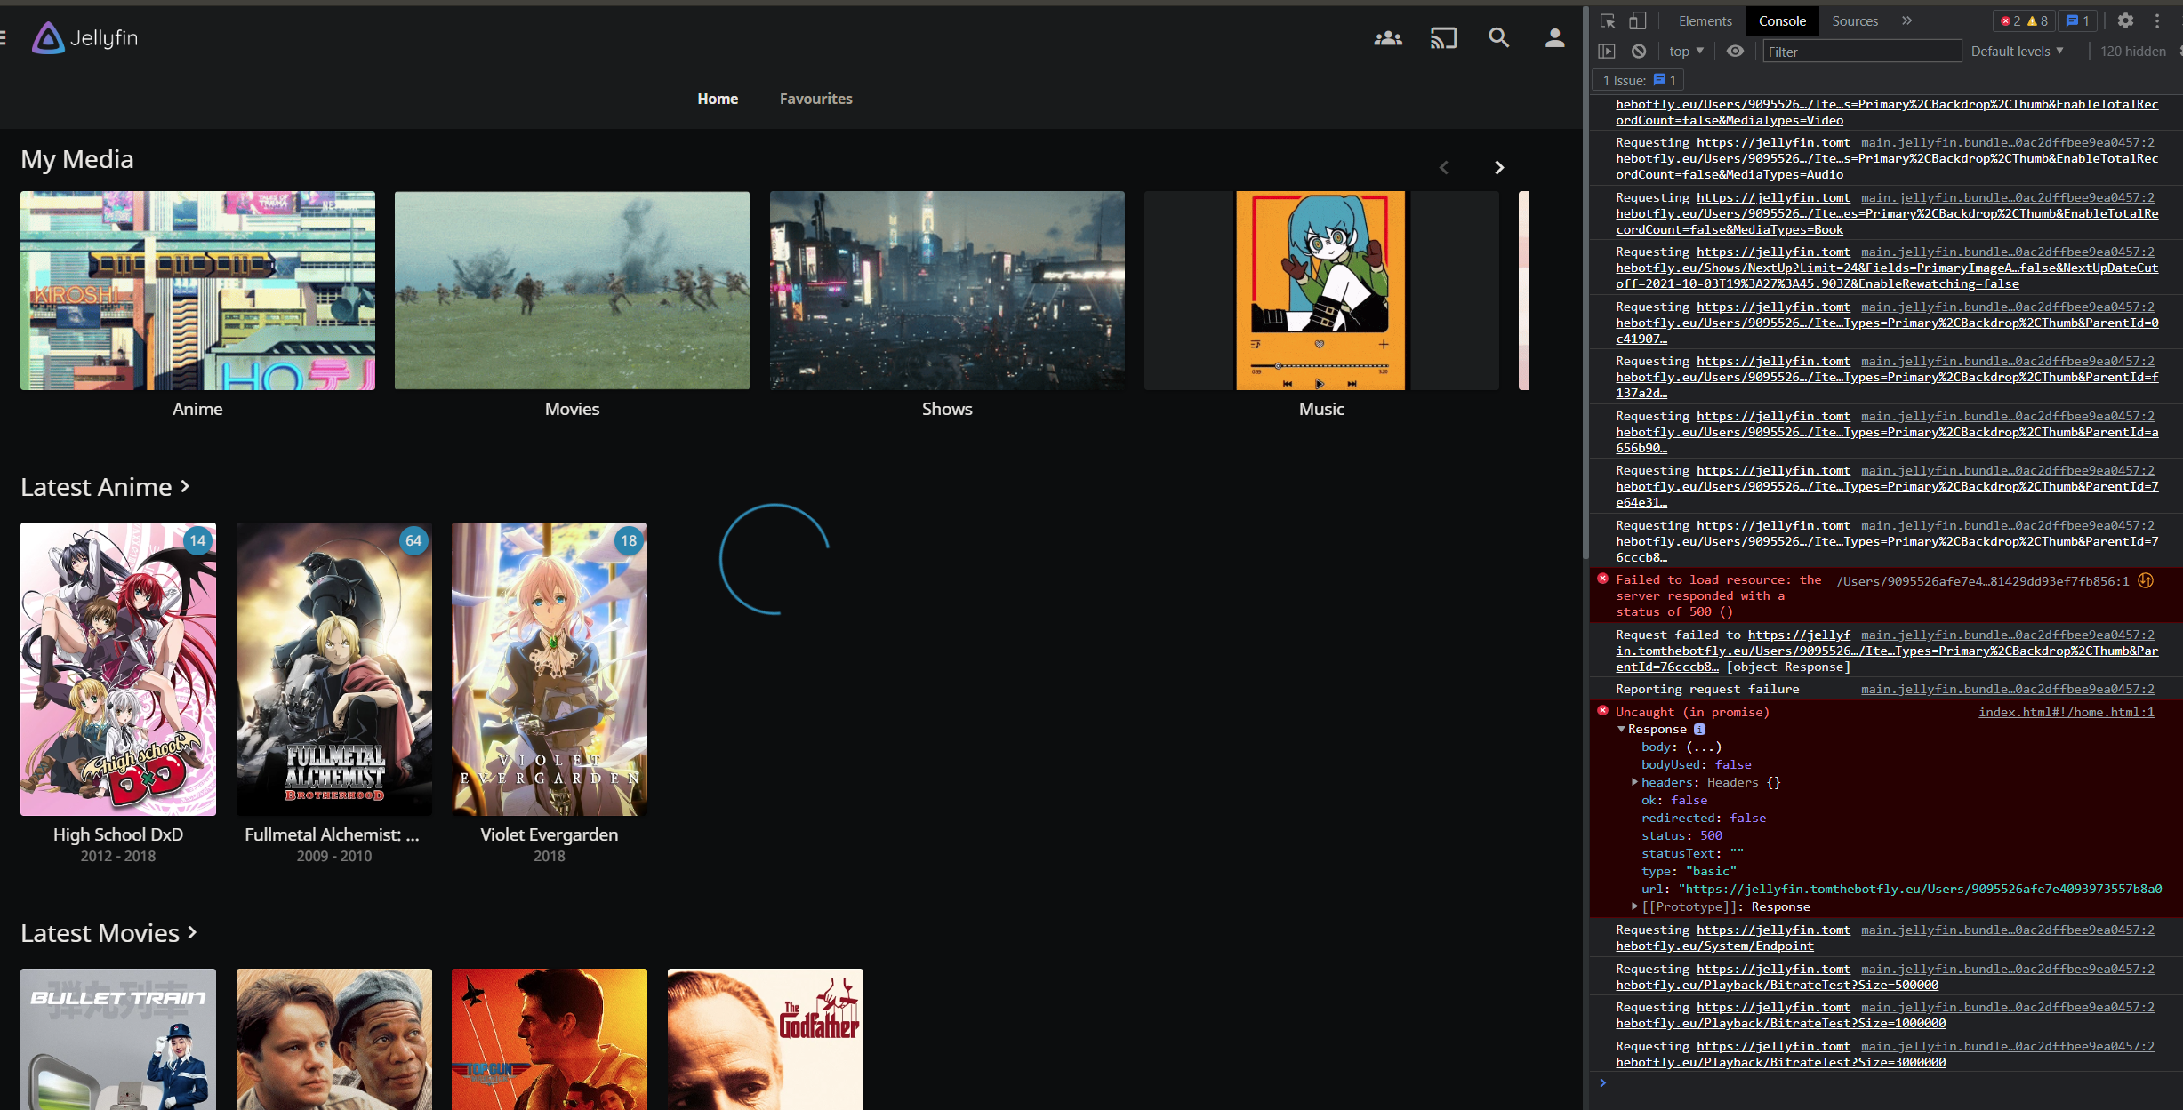Click the Cast to device icon
The width and height of the screenshot is (2183, 1110).
tap(1443, 38)
